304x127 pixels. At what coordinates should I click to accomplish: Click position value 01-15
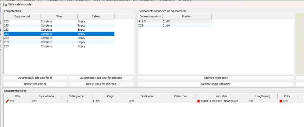(166, 21)
